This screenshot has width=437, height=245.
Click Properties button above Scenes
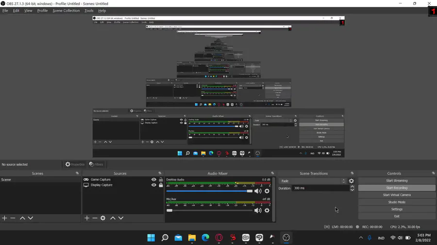pos(74,165)
